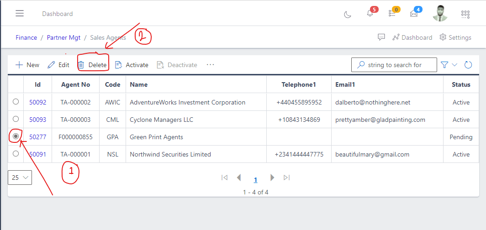The width and height of the screenshot is (486, 230).
Task: Go to last page pager icon
Action: click(287, 178)
